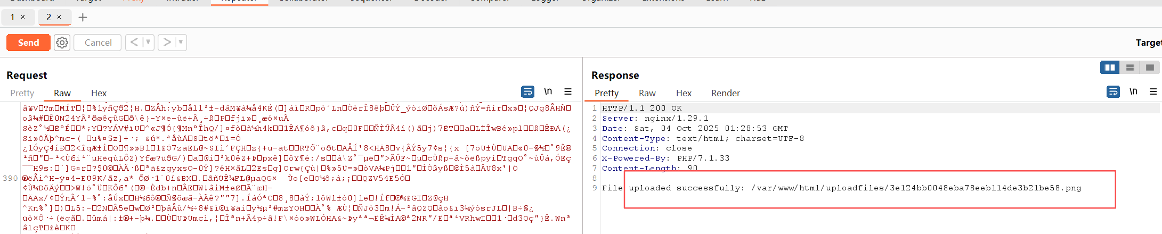Close Repeater tab 2
Image resolution: width=1162 pixels, height=234 pixels.
(59, 17)
